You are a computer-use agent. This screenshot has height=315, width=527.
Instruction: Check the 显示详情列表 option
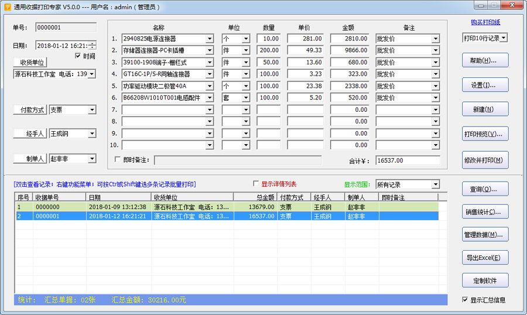[255, 184]
